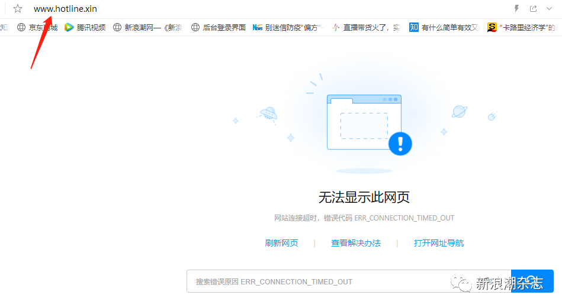Click globe icon beside 京东商城
Viewport: 562px width, 308px height.
(x=21, y=27)
